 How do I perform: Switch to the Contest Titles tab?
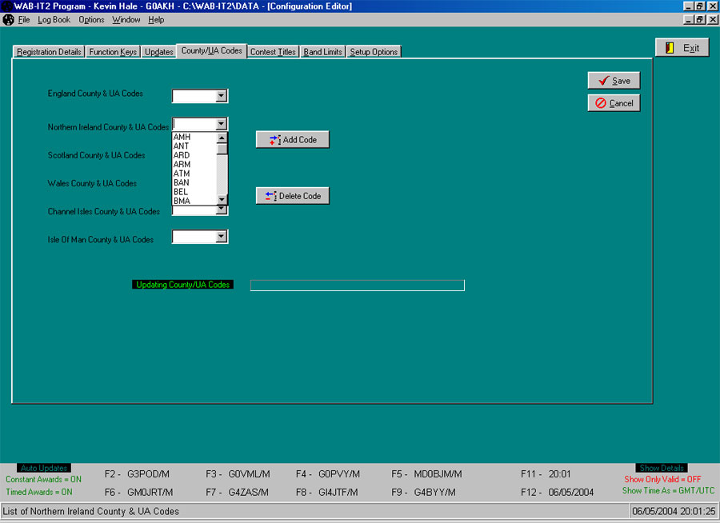click(x=273, y=50)
